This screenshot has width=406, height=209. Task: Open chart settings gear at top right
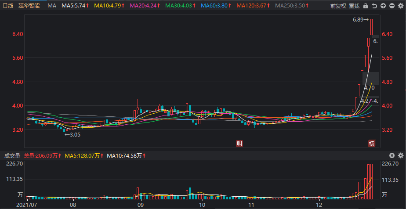401,6
